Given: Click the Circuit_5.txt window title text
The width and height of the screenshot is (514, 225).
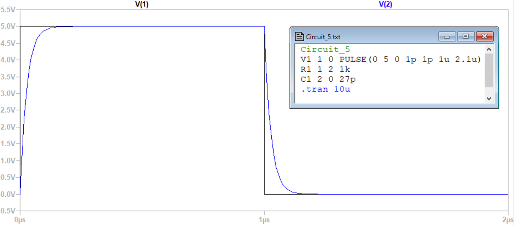Looking at the screenshot, I should pos(323,37).
